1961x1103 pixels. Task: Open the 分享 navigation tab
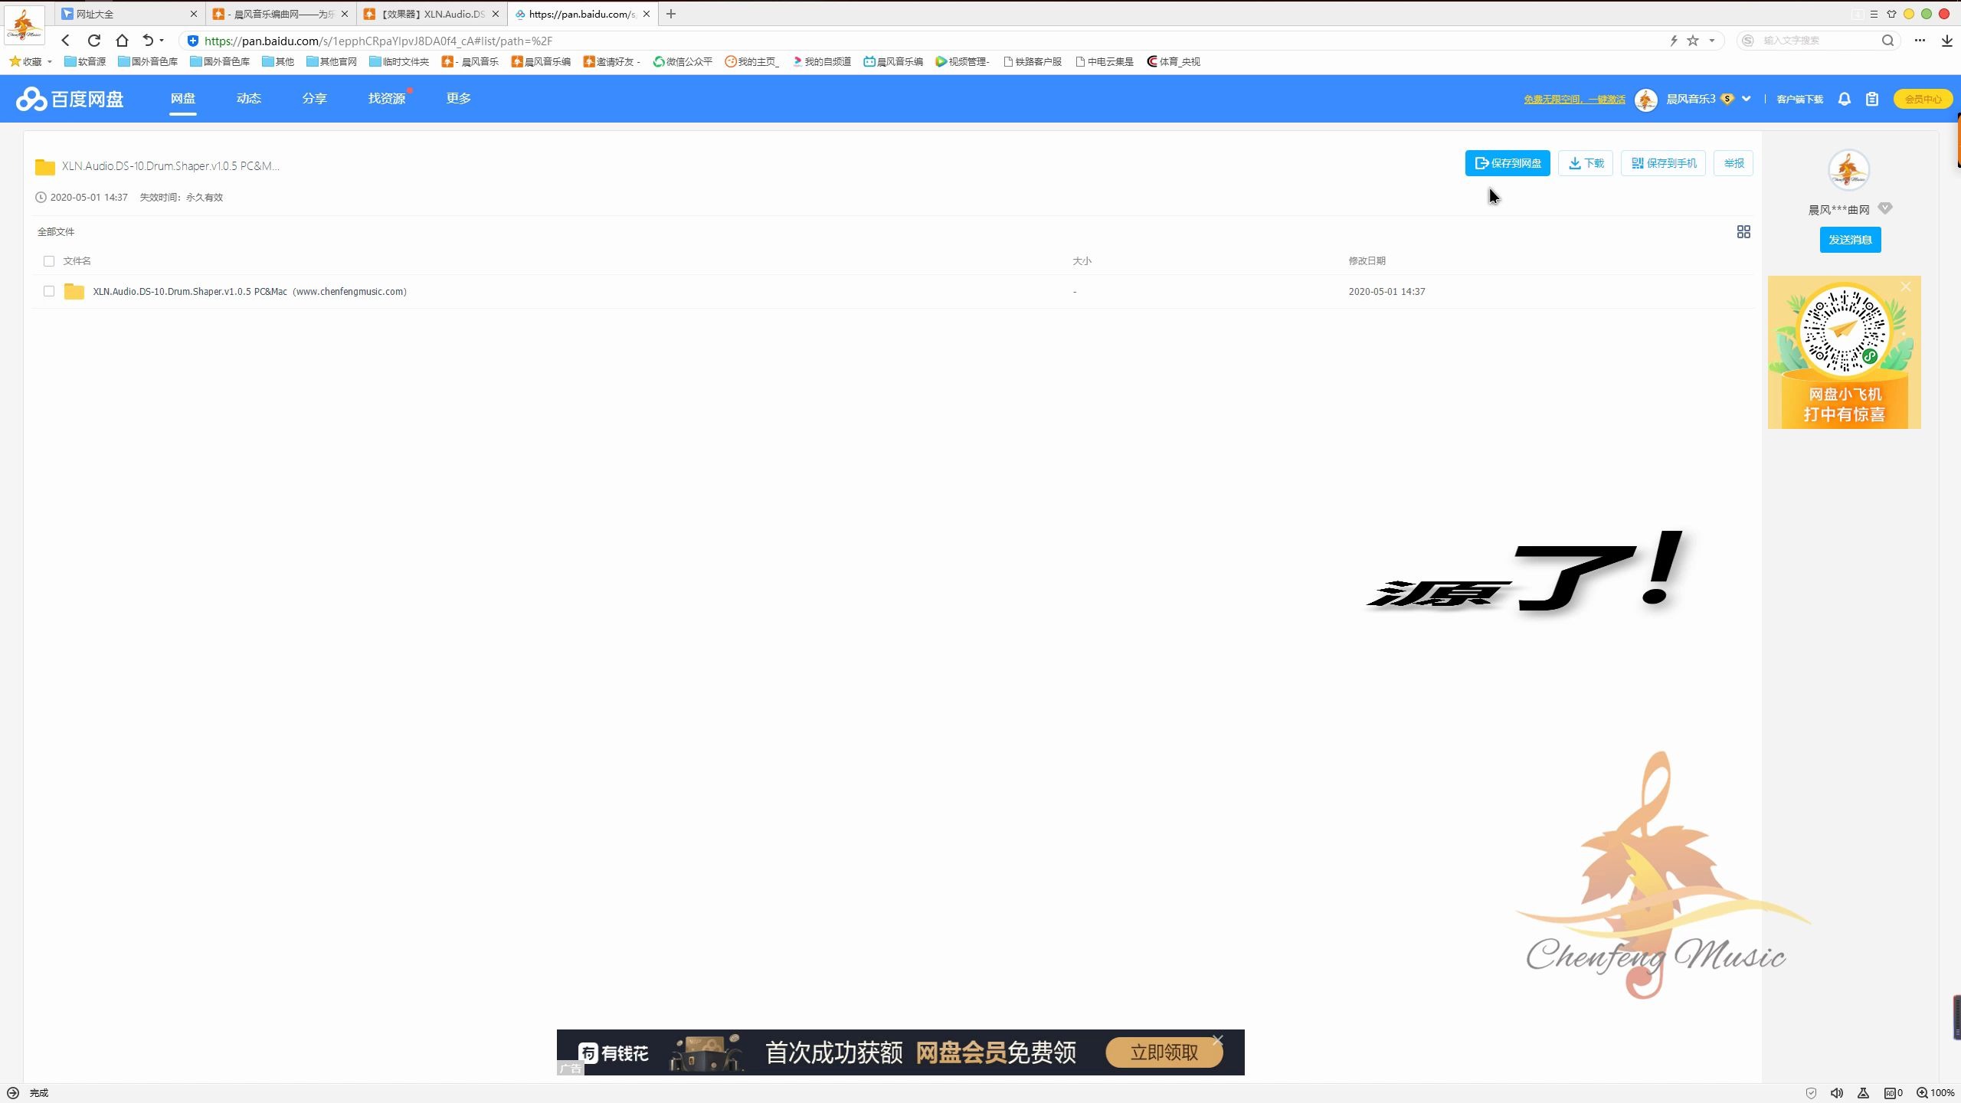pyautogui.click(x=315, y=99)
